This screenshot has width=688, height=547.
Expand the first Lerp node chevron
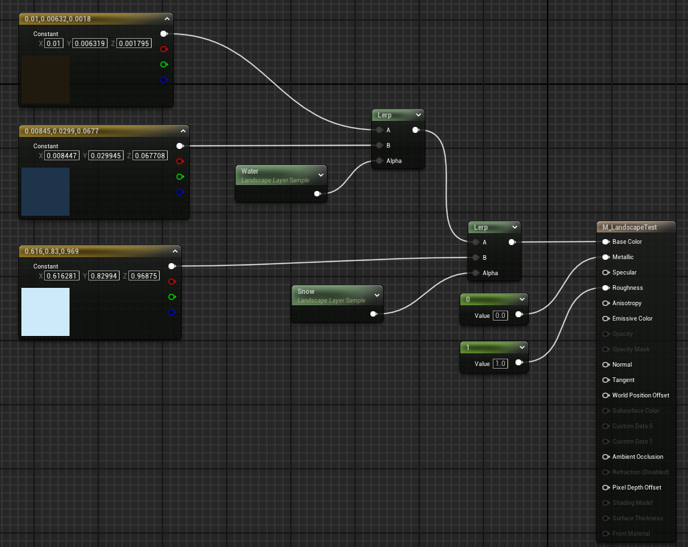pyautogui.click(x=418, y=116)
